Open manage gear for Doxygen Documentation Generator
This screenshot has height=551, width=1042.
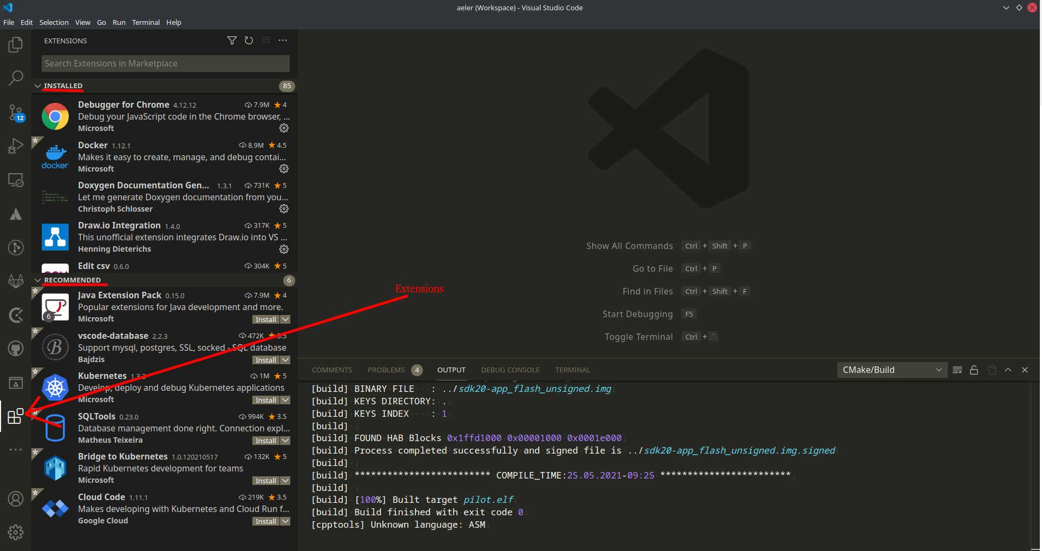coord(284,209)
